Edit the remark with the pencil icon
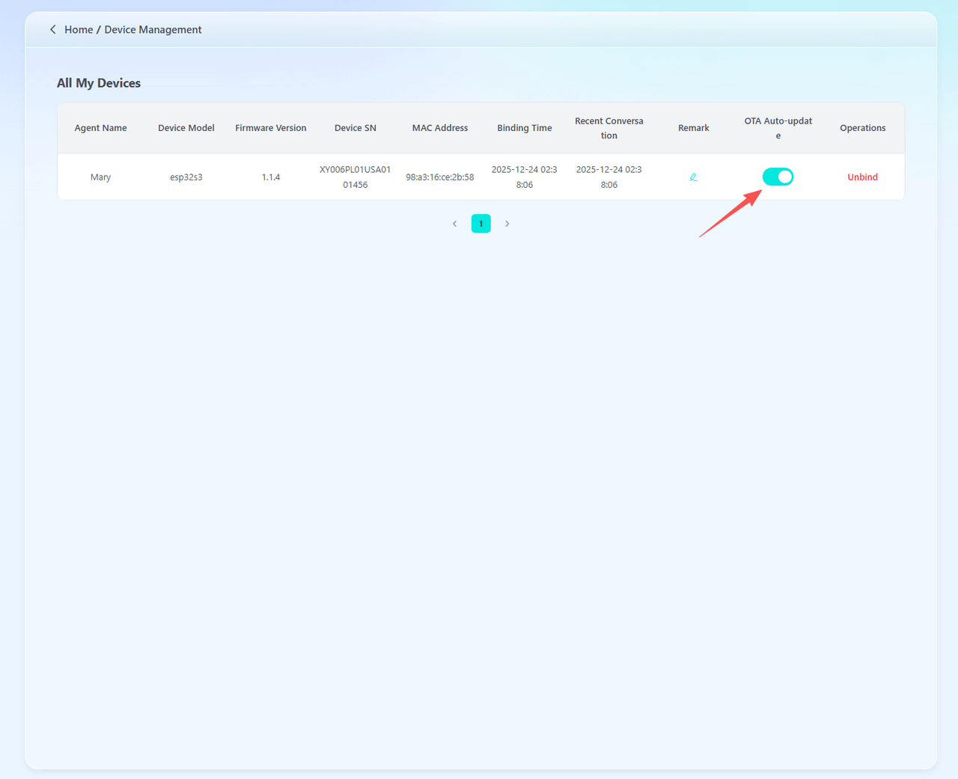The width and height of the screenshot is (958, 779). coord(694,177)
